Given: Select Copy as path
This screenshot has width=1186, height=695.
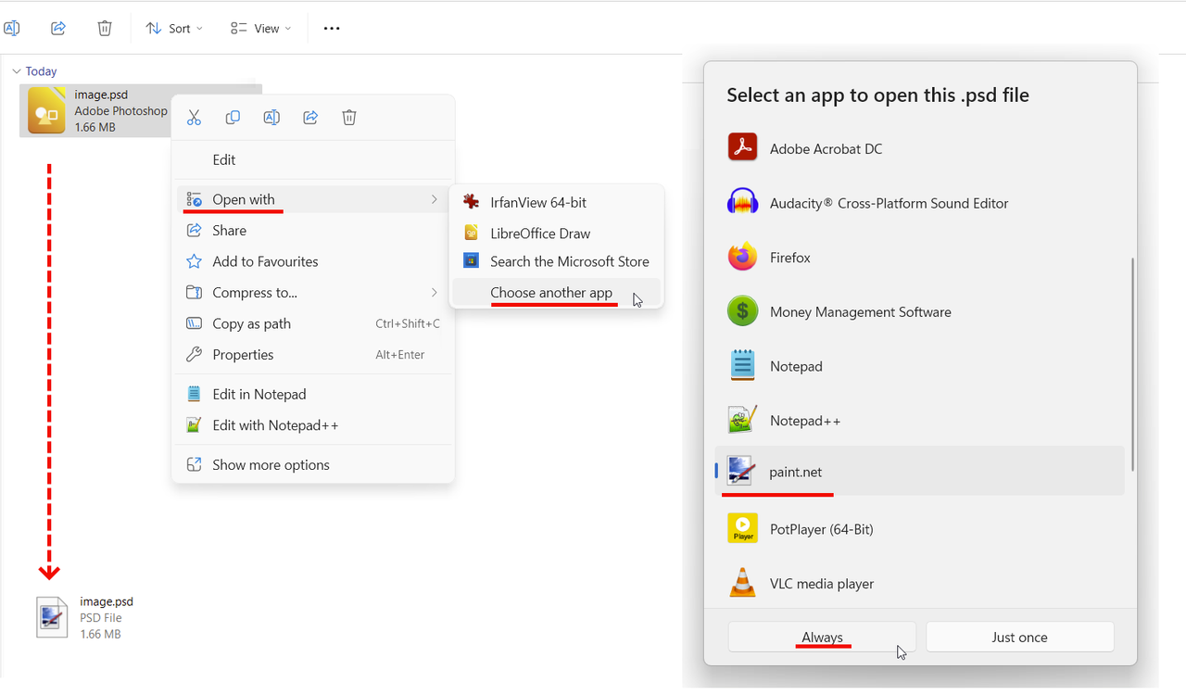Looking at the screenshot, I should 313,323.
